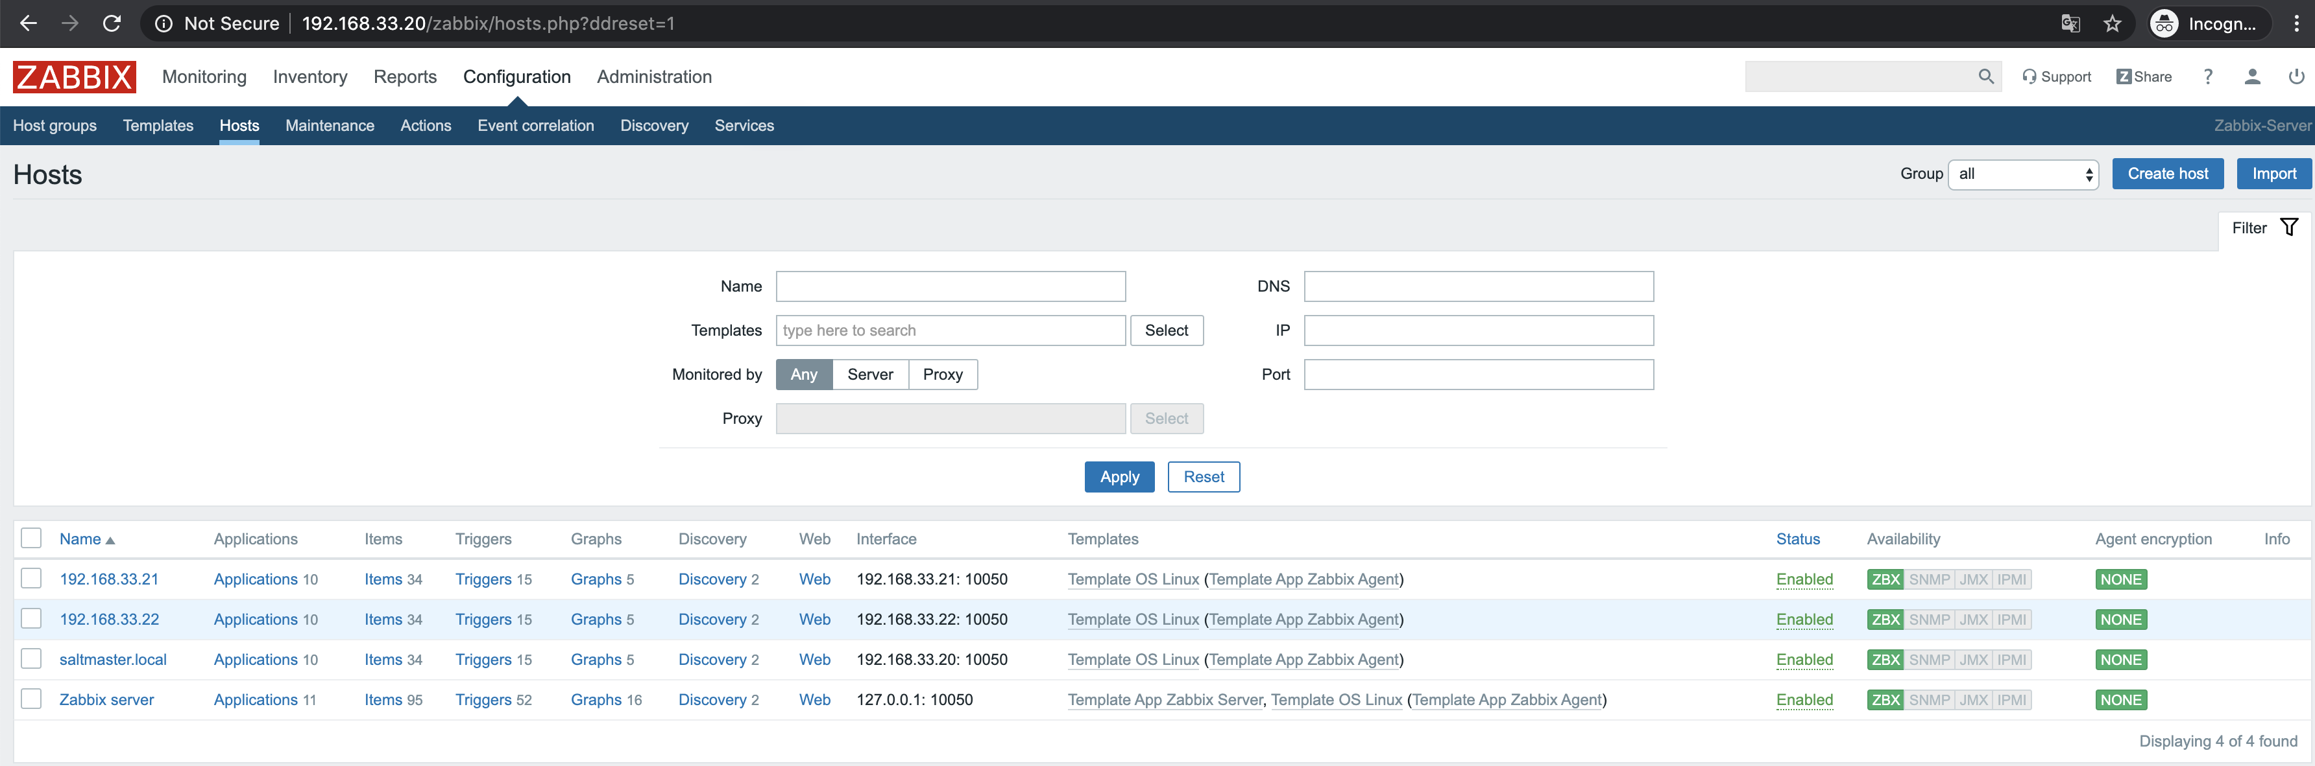Image resolution: width=2315 pixels, height=766 pixels.
Task: Toggle the Filter funnel icon
Action: (x=2288, y=228)
